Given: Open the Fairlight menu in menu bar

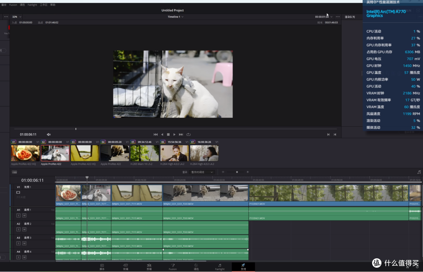Looking at the screenshot, I should 33,5.
